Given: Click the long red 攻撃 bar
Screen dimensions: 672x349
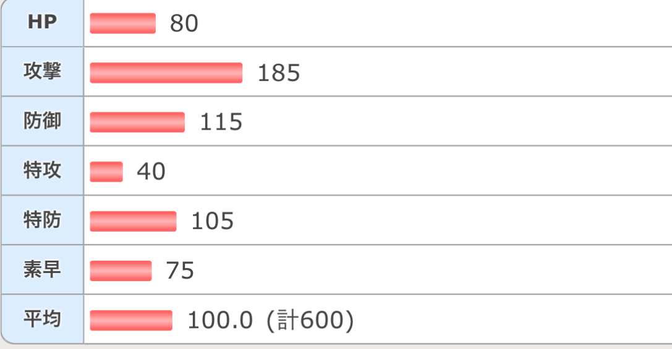Looking at the screenshot, I should click(166, 73).
